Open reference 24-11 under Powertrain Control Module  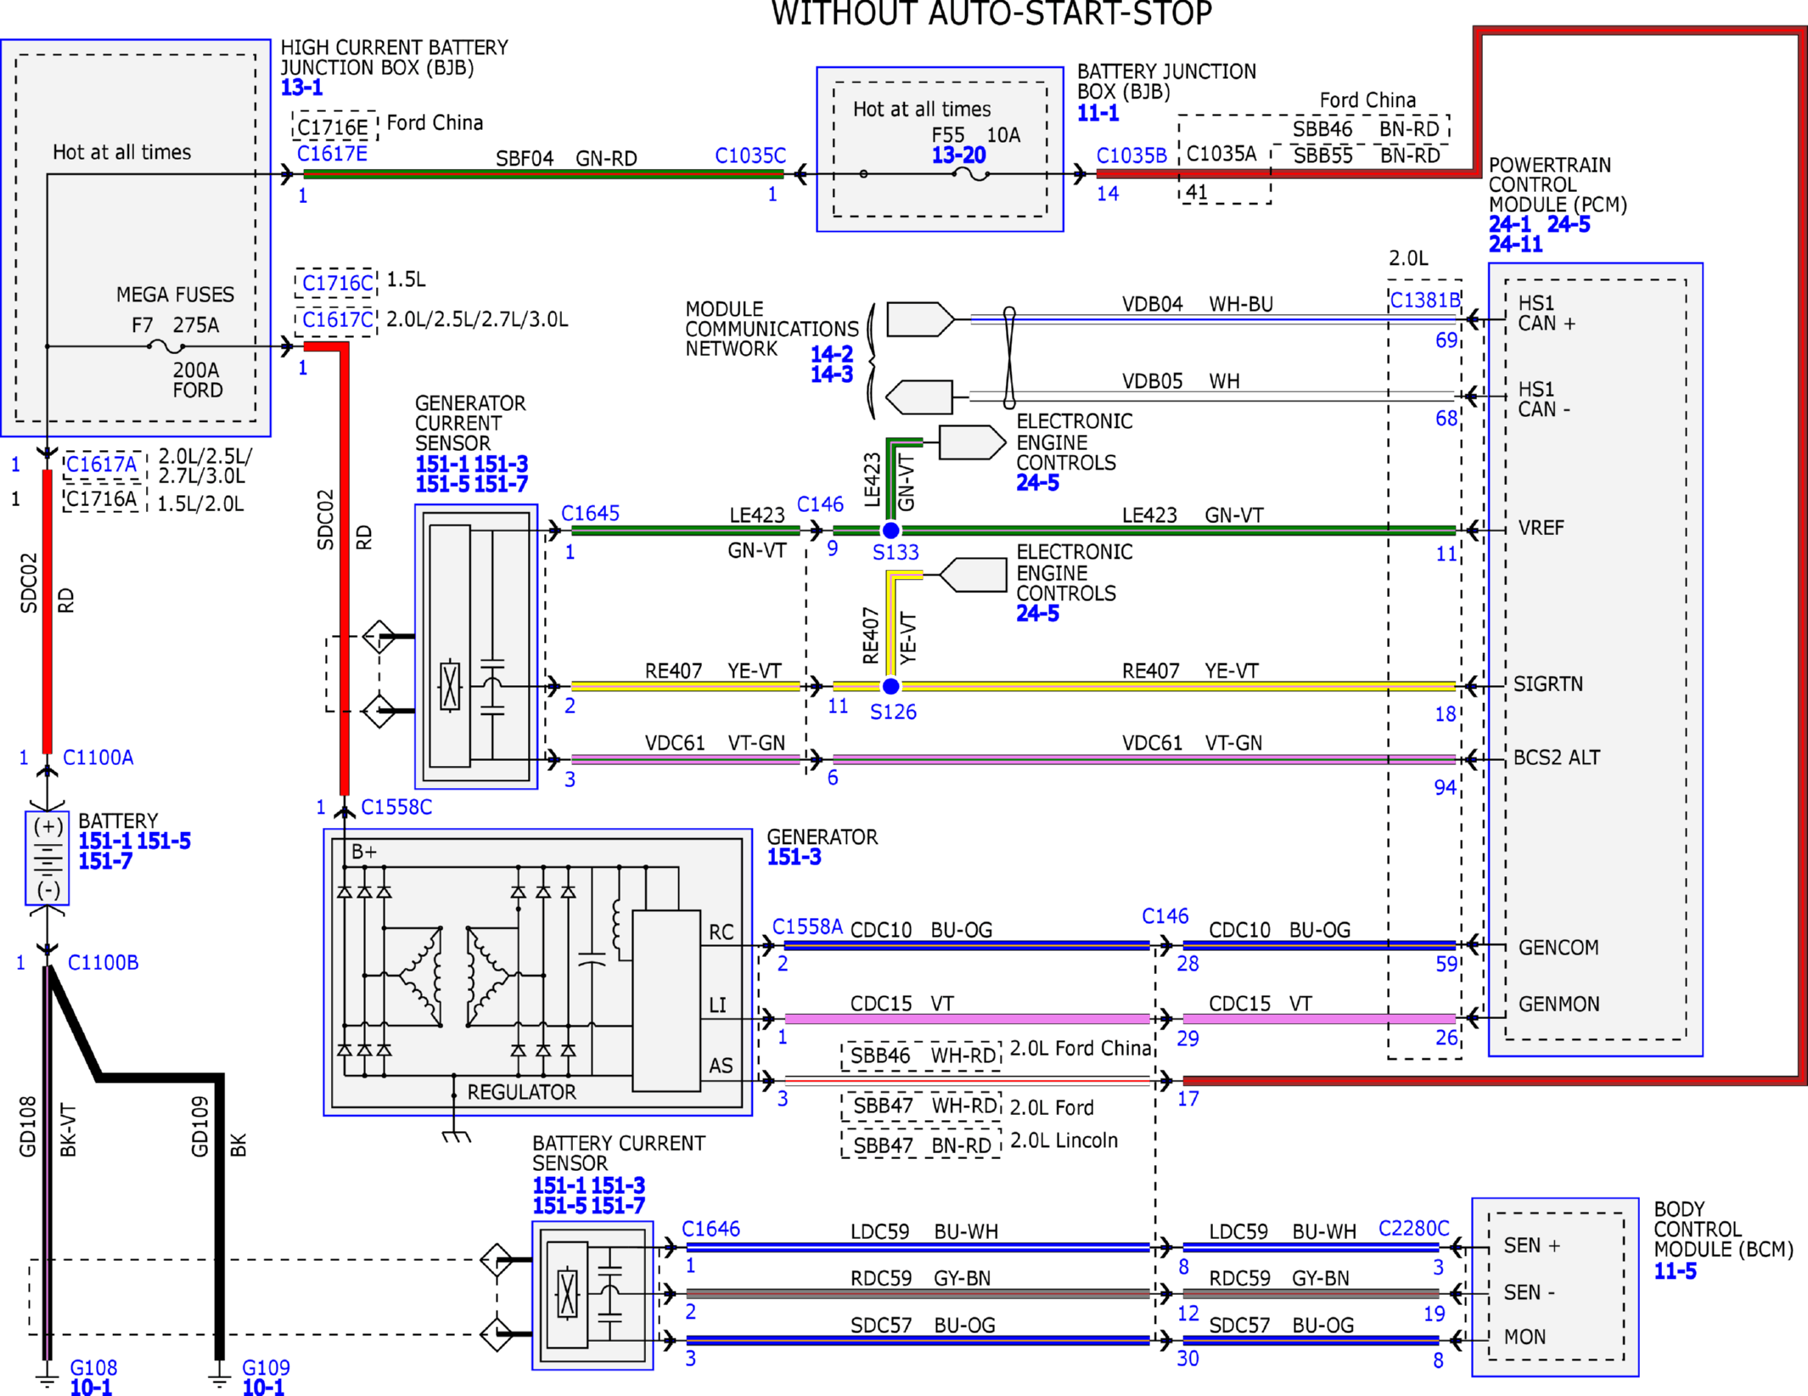click(x=1515, y=245)
